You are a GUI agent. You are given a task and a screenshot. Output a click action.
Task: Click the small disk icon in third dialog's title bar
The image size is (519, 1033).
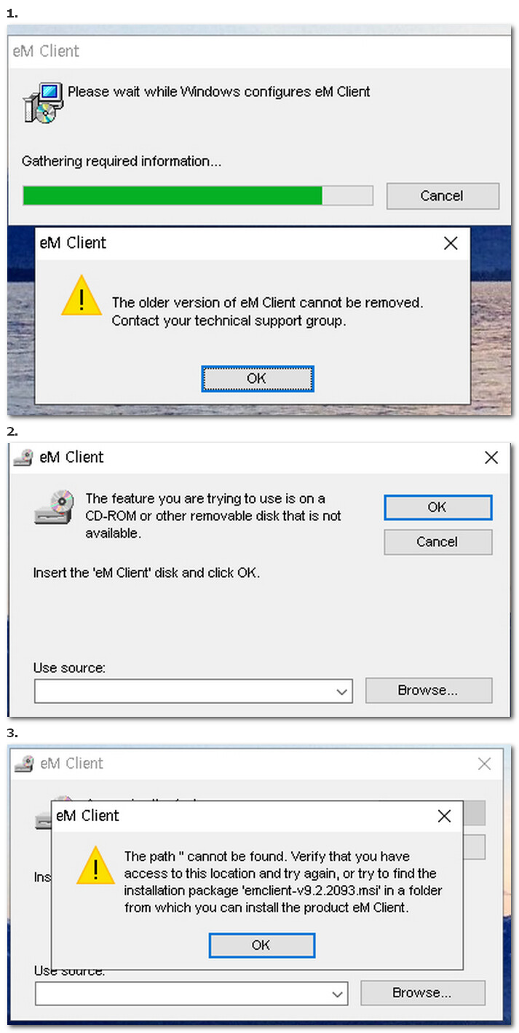click(24, 763)
